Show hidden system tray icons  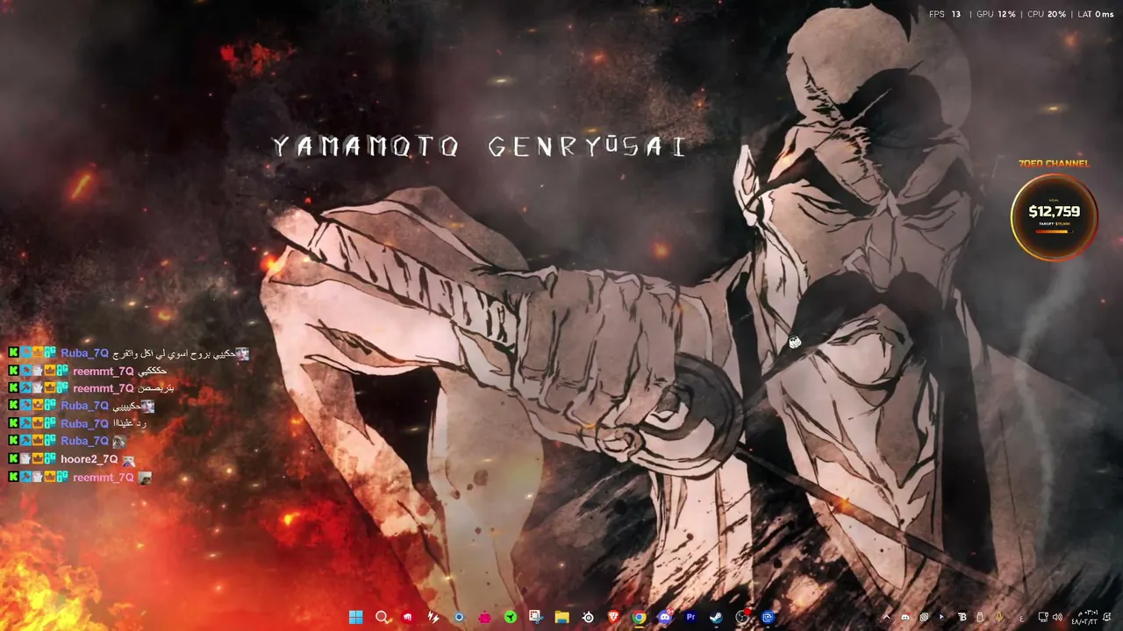[886, 617]
